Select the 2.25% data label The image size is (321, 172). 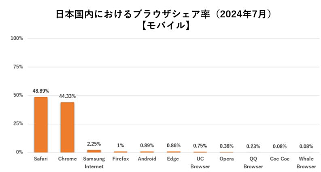(x=94, y=144)
